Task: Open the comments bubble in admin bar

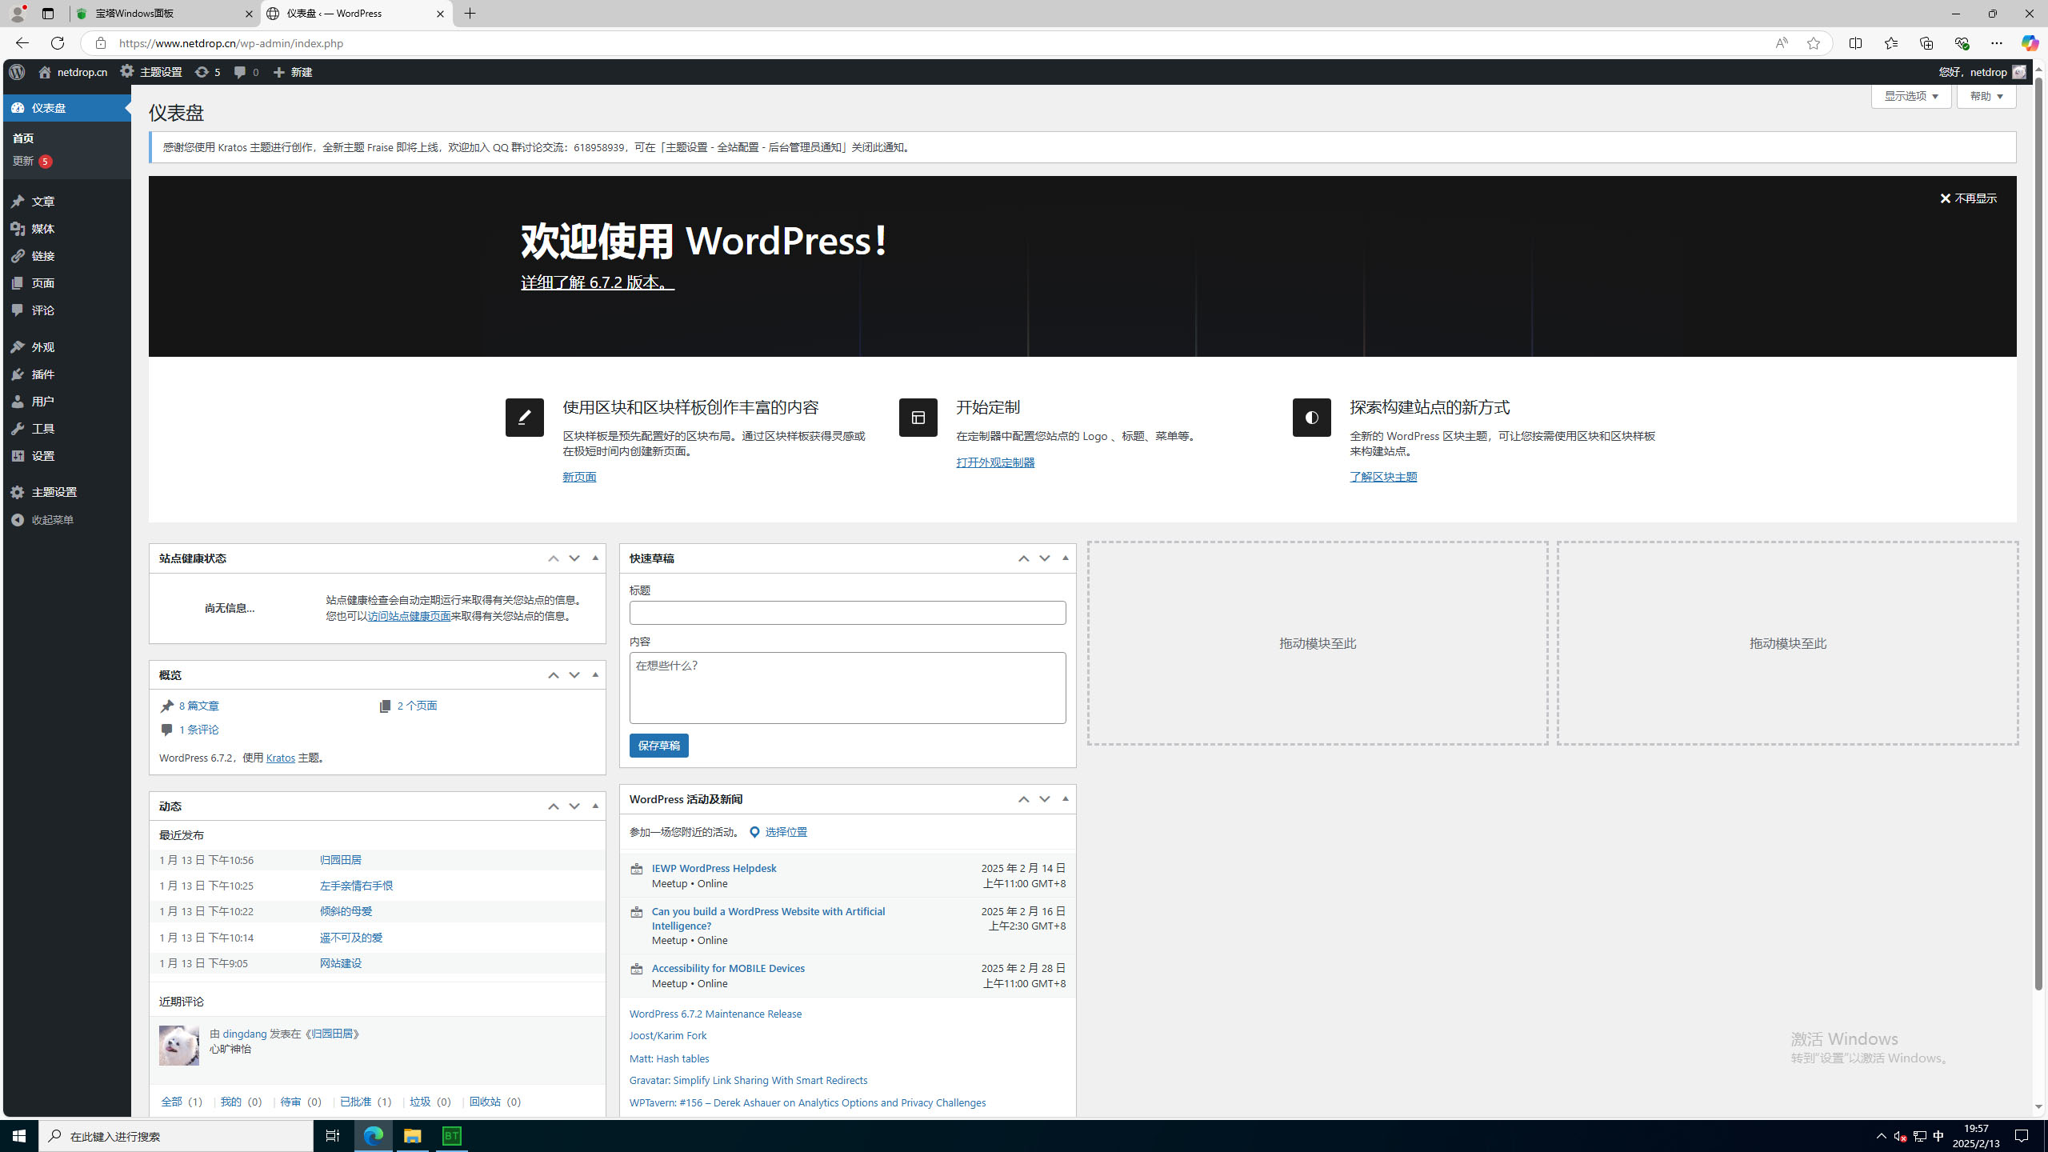Action: coord(245,72)
